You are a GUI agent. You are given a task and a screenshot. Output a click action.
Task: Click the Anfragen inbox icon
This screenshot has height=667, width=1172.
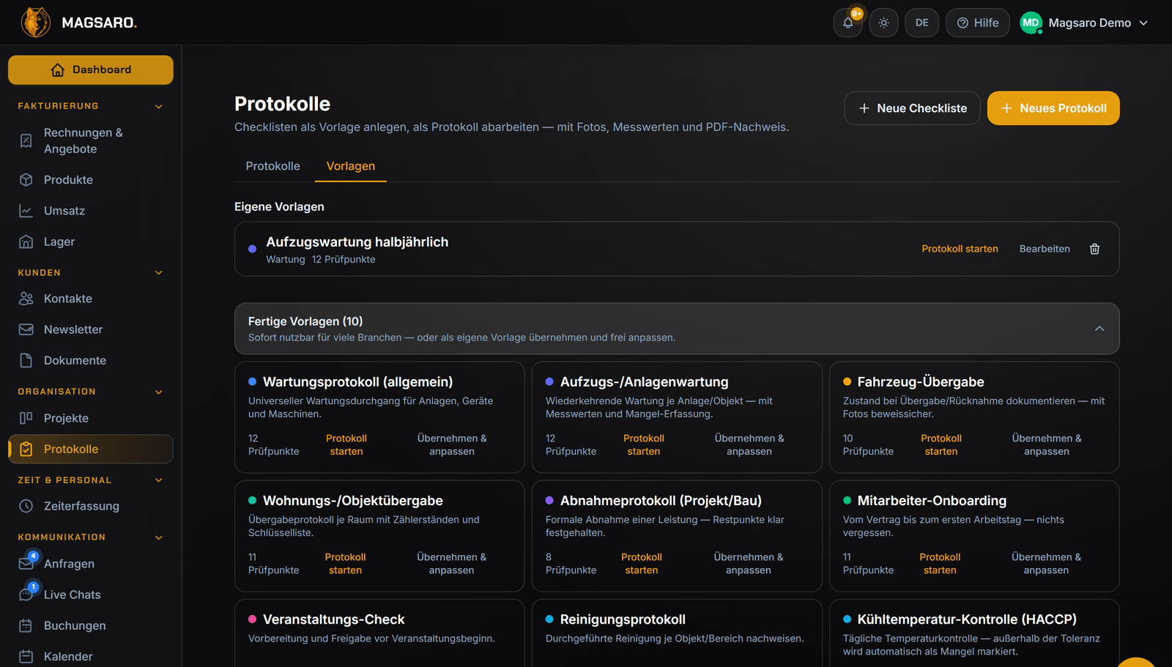(26, 564)
